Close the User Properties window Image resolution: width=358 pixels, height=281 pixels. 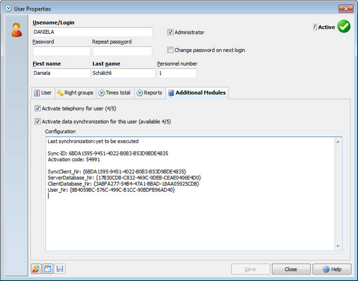tap(346, 9)
